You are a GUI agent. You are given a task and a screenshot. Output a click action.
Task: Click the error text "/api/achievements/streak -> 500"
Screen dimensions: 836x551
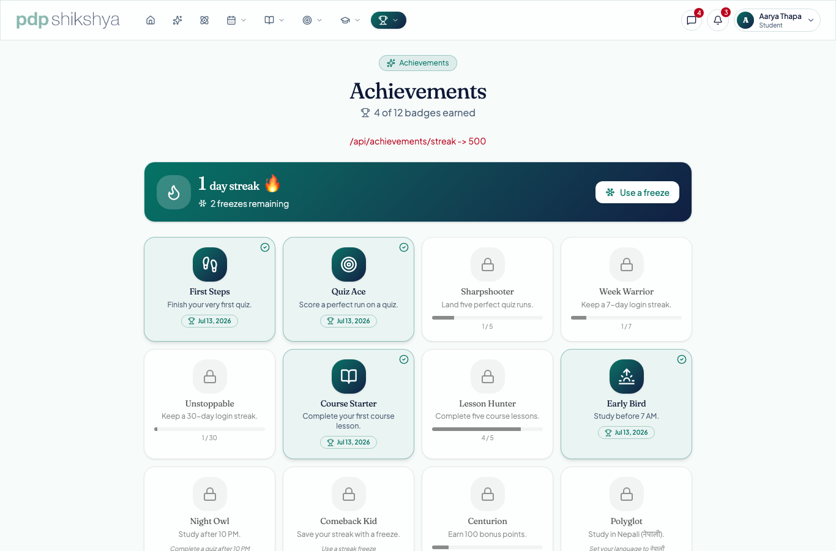[418, 141]
